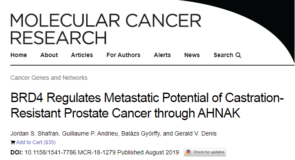
Task: Click the BRD4 article title heading
Action: point(147,106)
